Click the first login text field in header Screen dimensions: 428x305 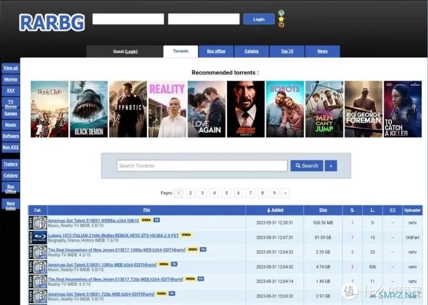click(128, 19)
